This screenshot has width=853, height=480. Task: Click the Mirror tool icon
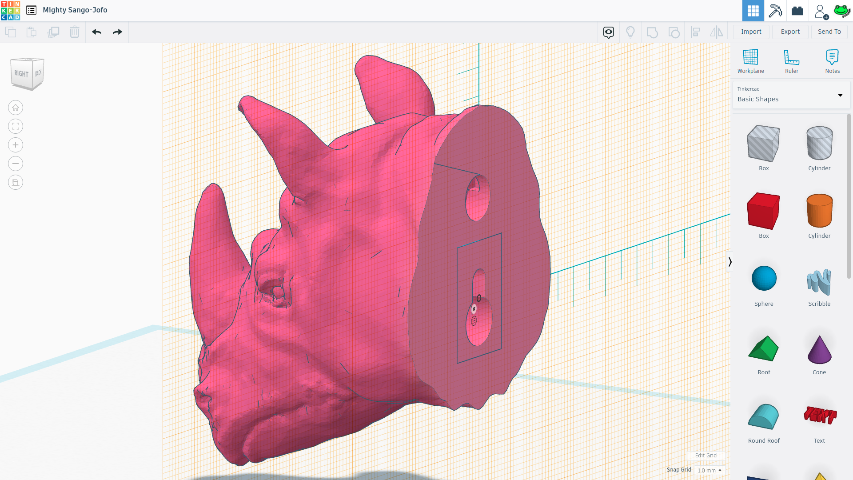pos(717,32)
